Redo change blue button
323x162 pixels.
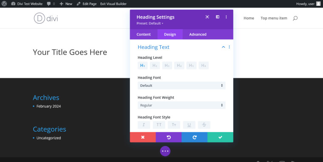195,137
